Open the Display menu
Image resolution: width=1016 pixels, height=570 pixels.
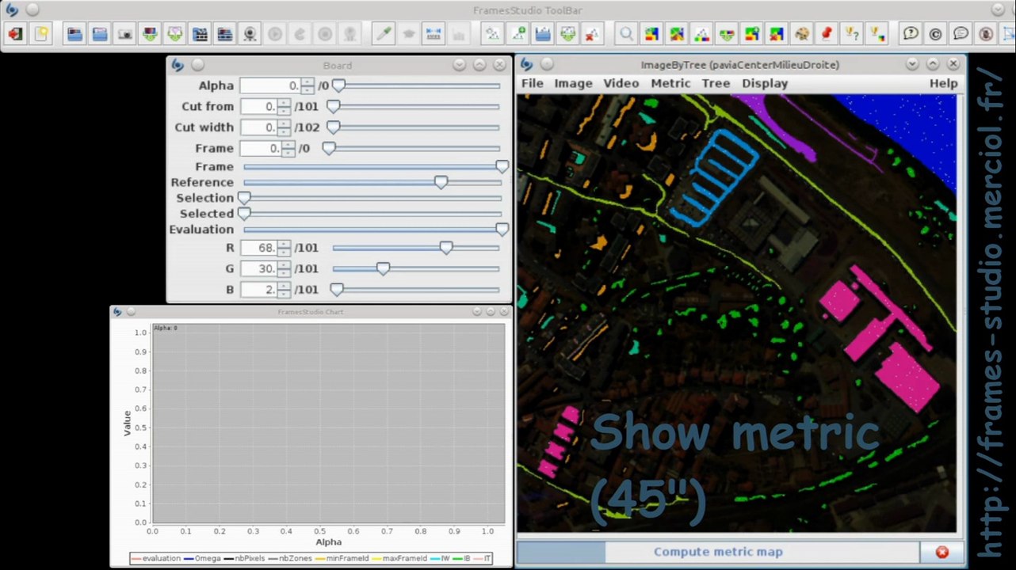coord(765,83)
